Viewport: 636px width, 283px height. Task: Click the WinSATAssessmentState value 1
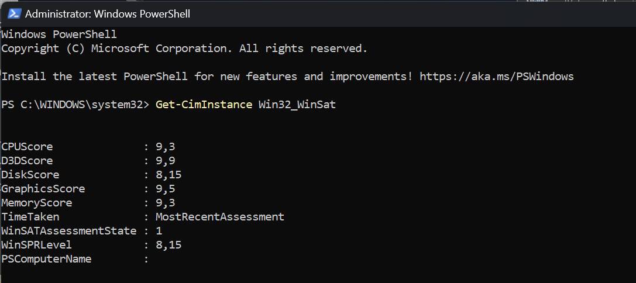coord(159,231)
